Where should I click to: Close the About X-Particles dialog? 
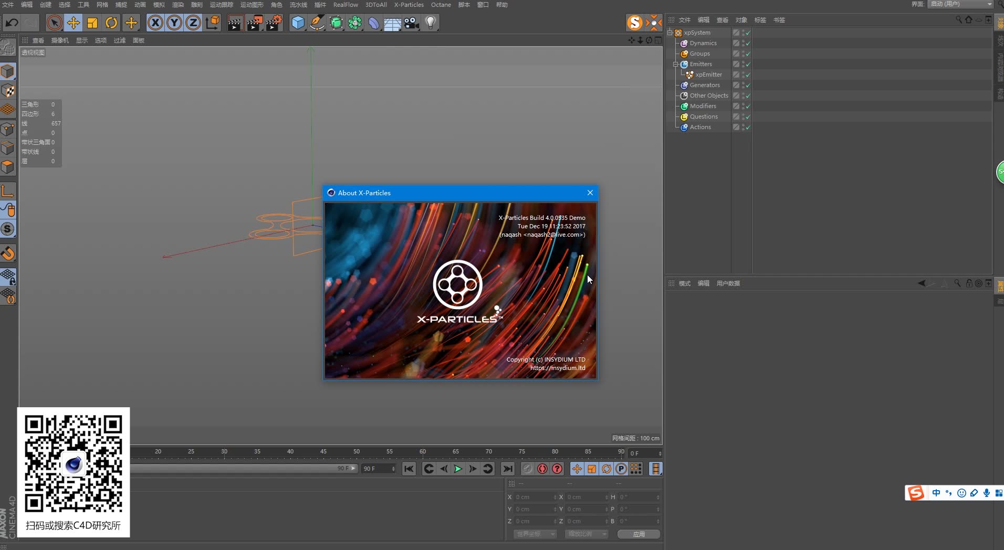(590, 193)
